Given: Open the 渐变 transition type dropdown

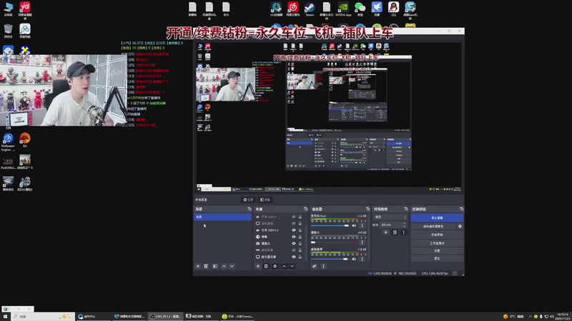Looking at the screenshot, I should pyautogui.click(x=390, y=217).
